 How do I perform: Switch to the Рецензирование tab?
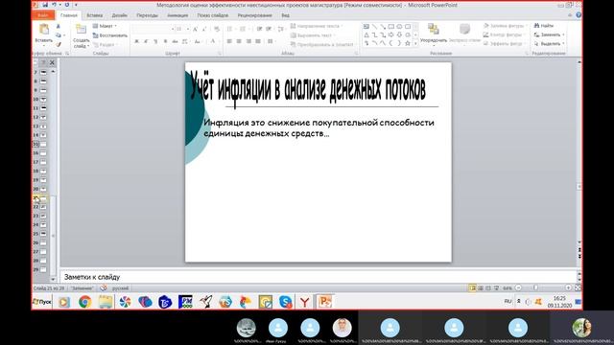[254, 15]
